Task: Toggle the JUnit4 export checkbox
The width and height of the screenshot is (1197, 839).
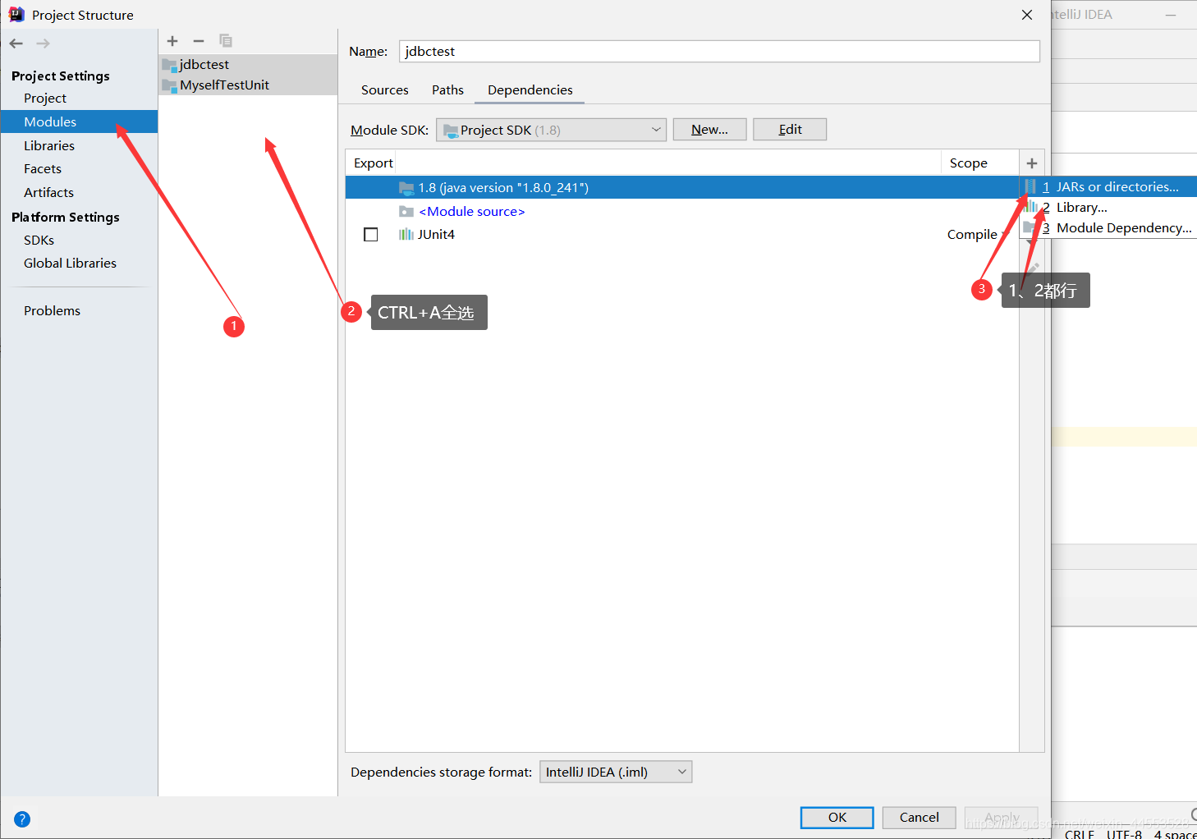Action: [371, 235]
